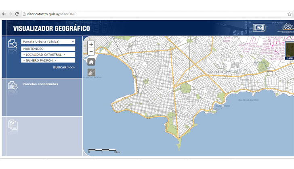Image resolution: width=294 pixels, height=169 pixels.
Task: Open Parcela Urbana (básica) dropdown
Action: point(48,41)
